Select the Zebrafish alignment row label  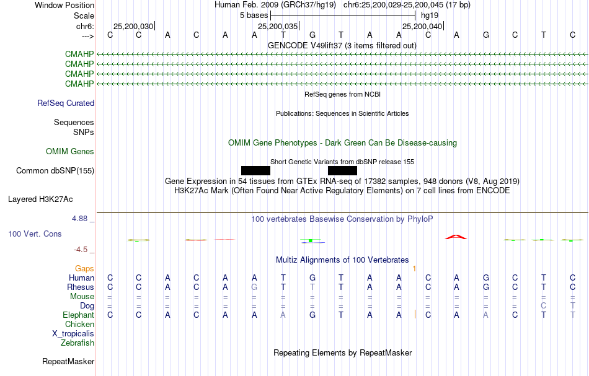[77, 343]
